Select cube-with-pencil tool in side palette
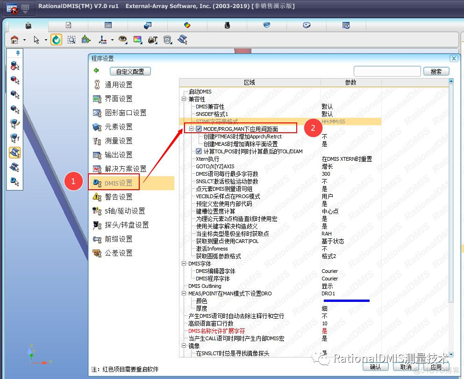 click(x=15, y=123)
